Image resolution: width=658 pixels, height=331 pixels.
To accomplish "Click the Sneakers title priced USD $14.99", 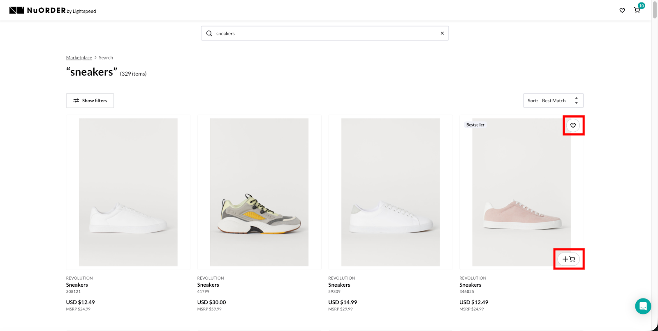I will 339,285.
